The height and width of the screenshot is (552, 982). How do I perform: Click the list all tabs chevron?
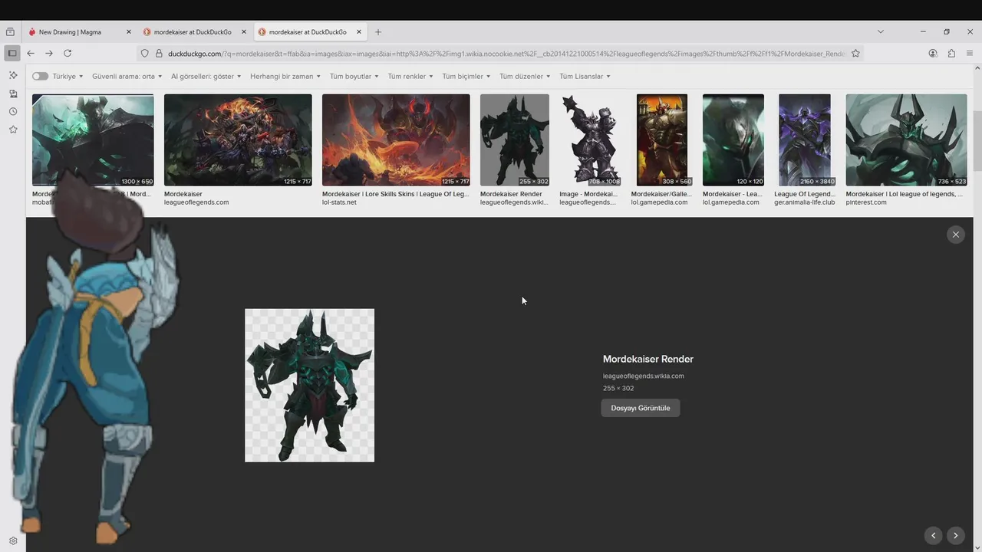click(881, 32)
